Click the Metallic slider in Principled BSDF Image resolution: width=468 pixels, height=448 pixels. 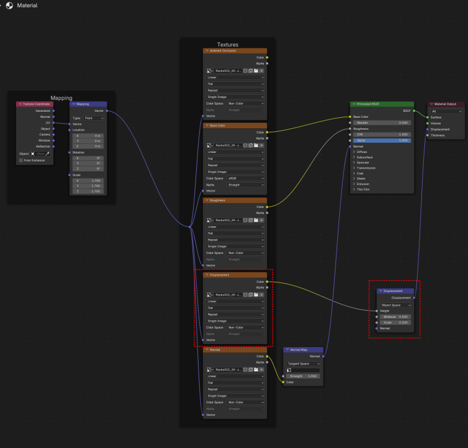pos(382,123)
